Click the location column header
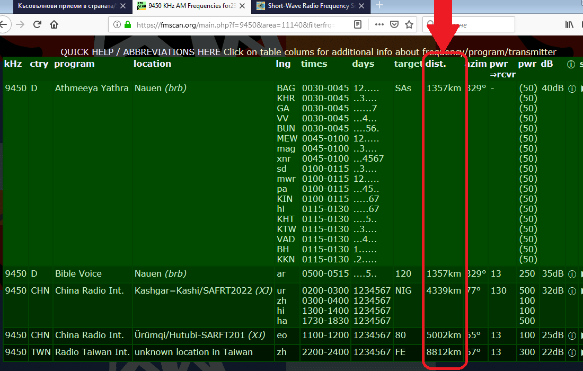The image size is (583, 371). pyautogui.click(x=153, y=64)
